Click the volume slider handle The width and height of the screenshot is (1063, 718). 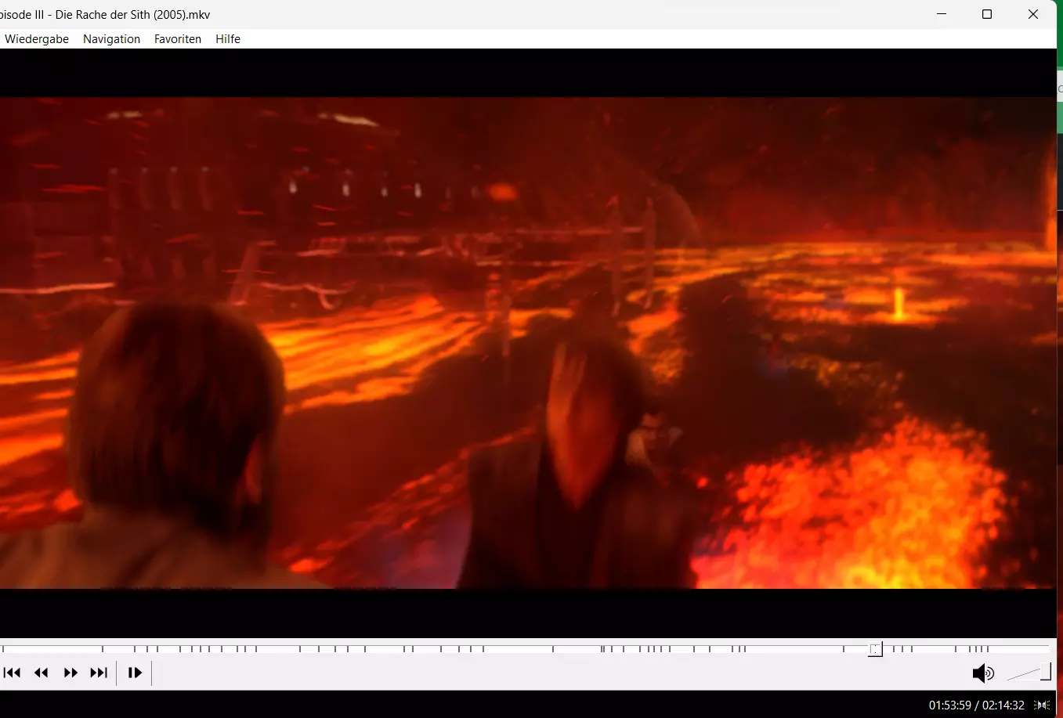[x=1046, y=672]
